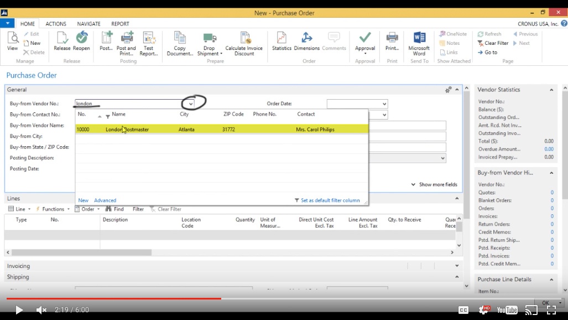Open the Line menu in Lines toolbar
568x320 pixels.
click(19, 209)
